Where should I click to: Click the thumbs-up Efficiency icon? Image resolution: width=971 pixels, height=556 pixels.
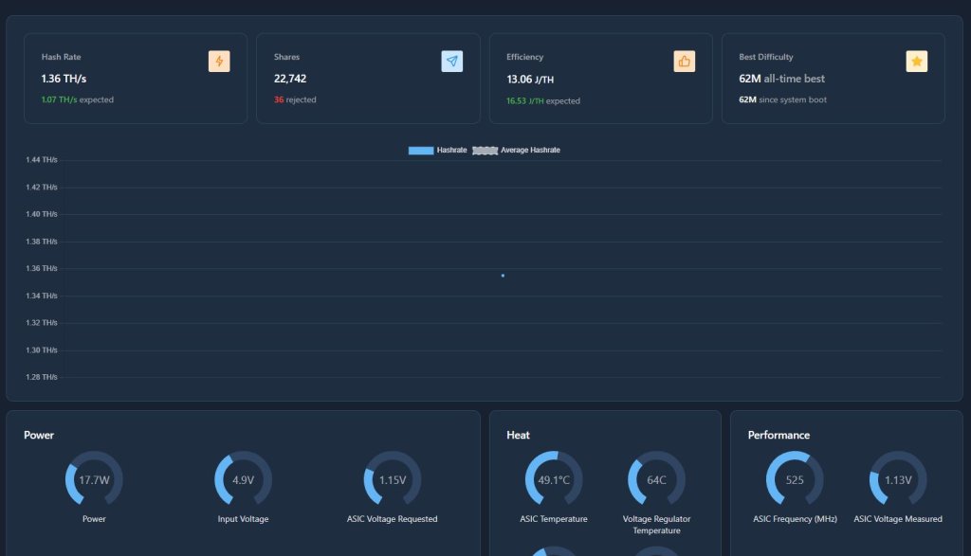(x=685, y=62)
